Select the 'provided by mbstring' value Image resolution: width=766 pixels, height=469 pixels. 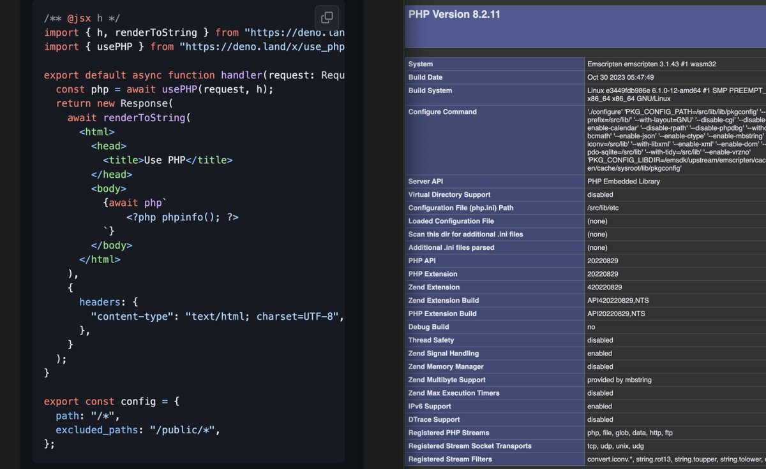click(619, 380)
